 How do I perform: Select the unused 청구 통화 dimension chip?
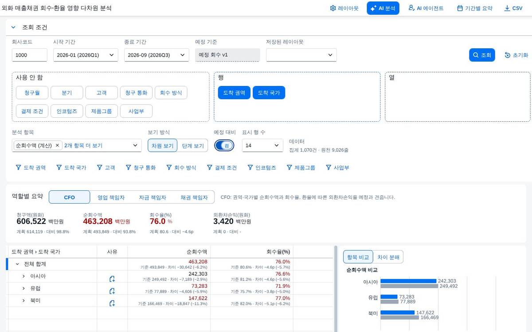[x=137, y=93]
